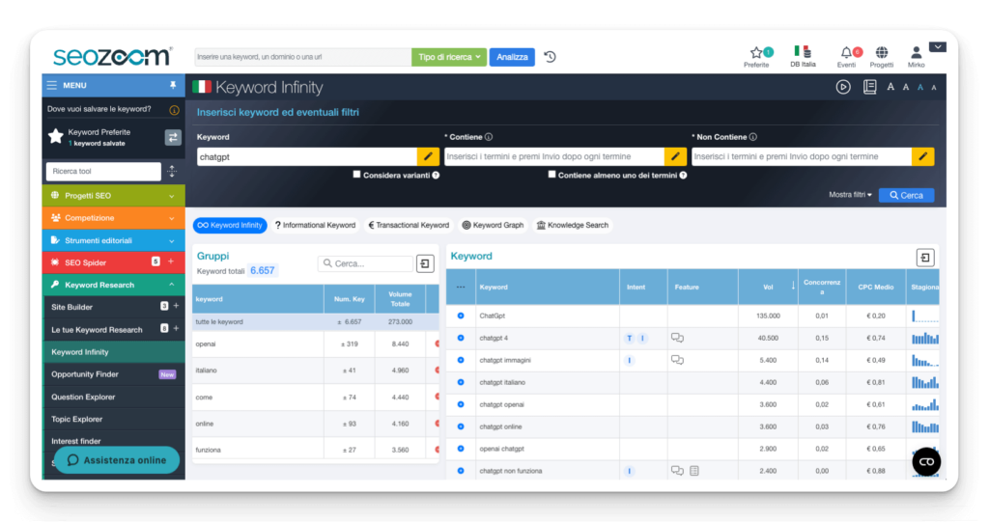This screenshot has height=522, width=989.
Task: Open Le tue Keyword Research link
Action: click(97, 330)
